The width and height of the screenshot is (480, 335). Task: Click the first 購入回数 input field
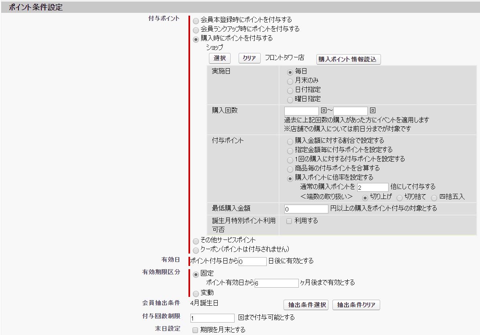[x=301, y=111]
